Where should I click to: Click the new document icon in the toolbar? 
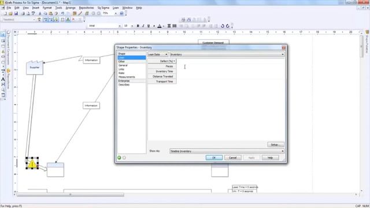5,13
